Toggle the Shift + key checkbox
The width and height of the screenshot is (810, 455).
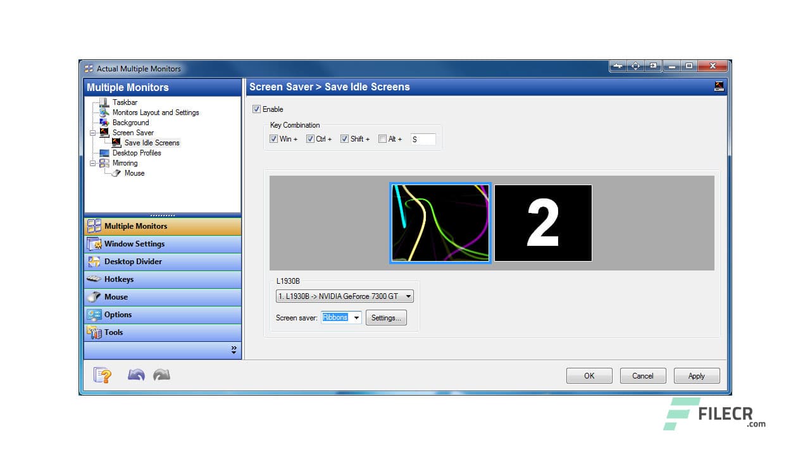click(344, 139)
